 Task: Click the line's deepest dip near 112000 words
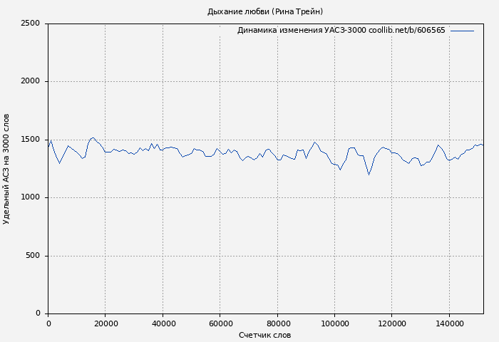(369, 175)
